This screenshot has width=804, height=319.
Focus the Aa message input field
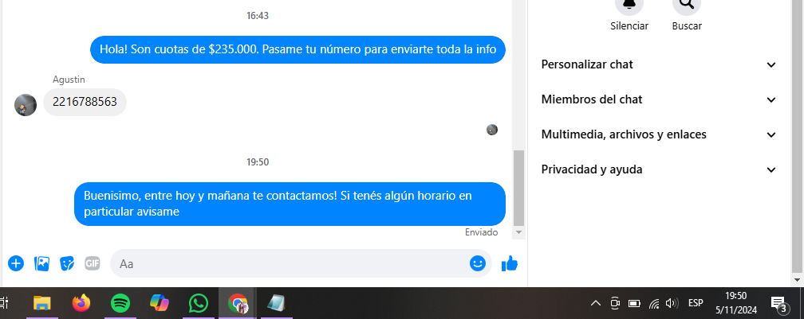292,264
